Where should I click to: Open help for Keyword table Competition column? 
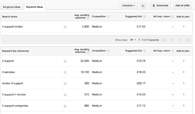pyautogui.click(x=108, y=51)
